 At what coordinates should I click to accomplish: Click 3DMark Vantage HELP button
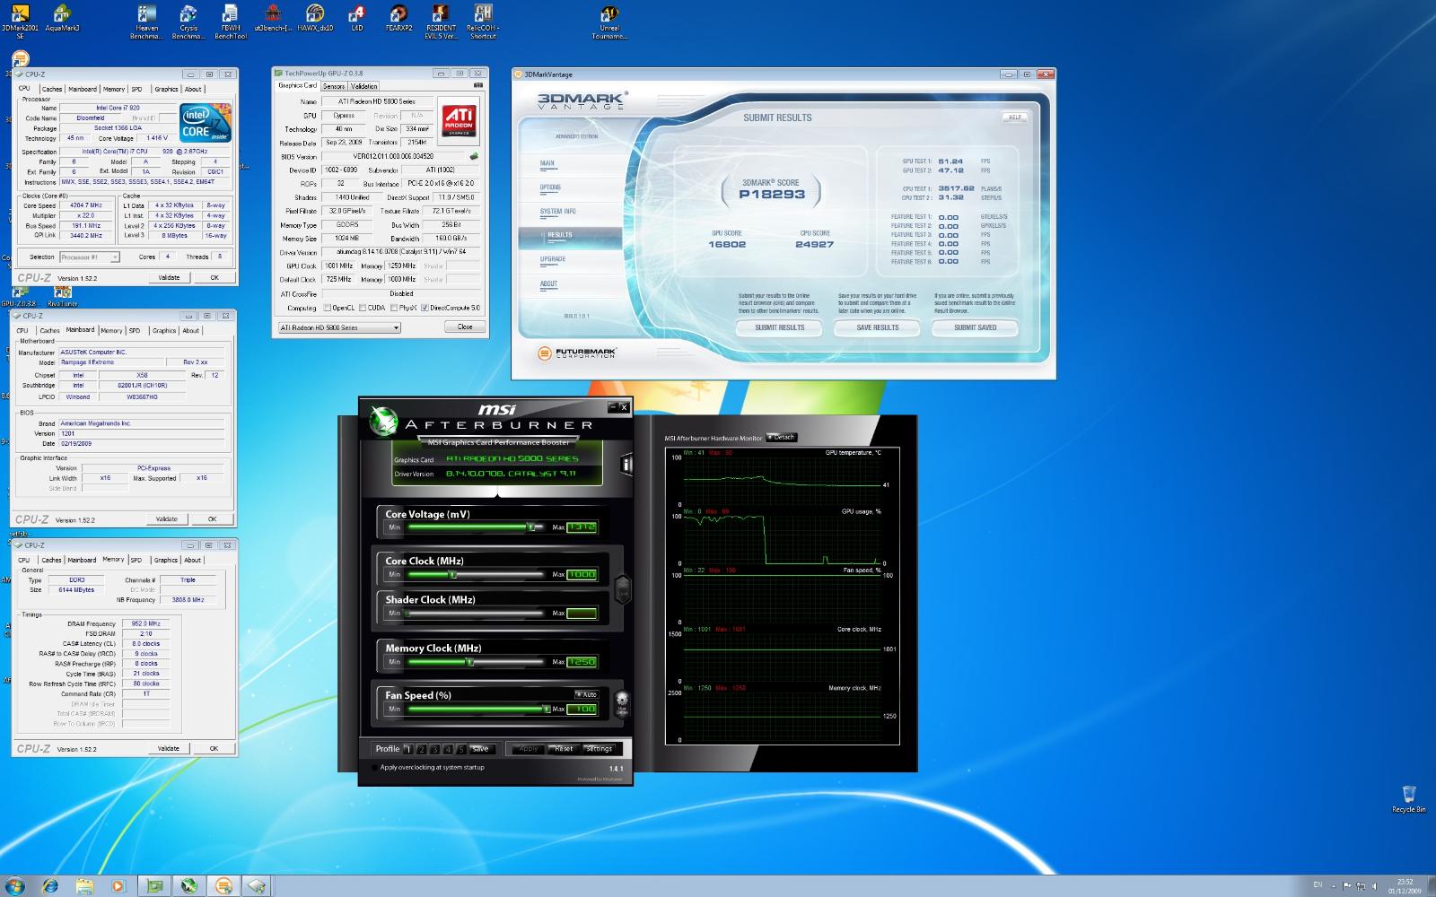point(1014,118)
